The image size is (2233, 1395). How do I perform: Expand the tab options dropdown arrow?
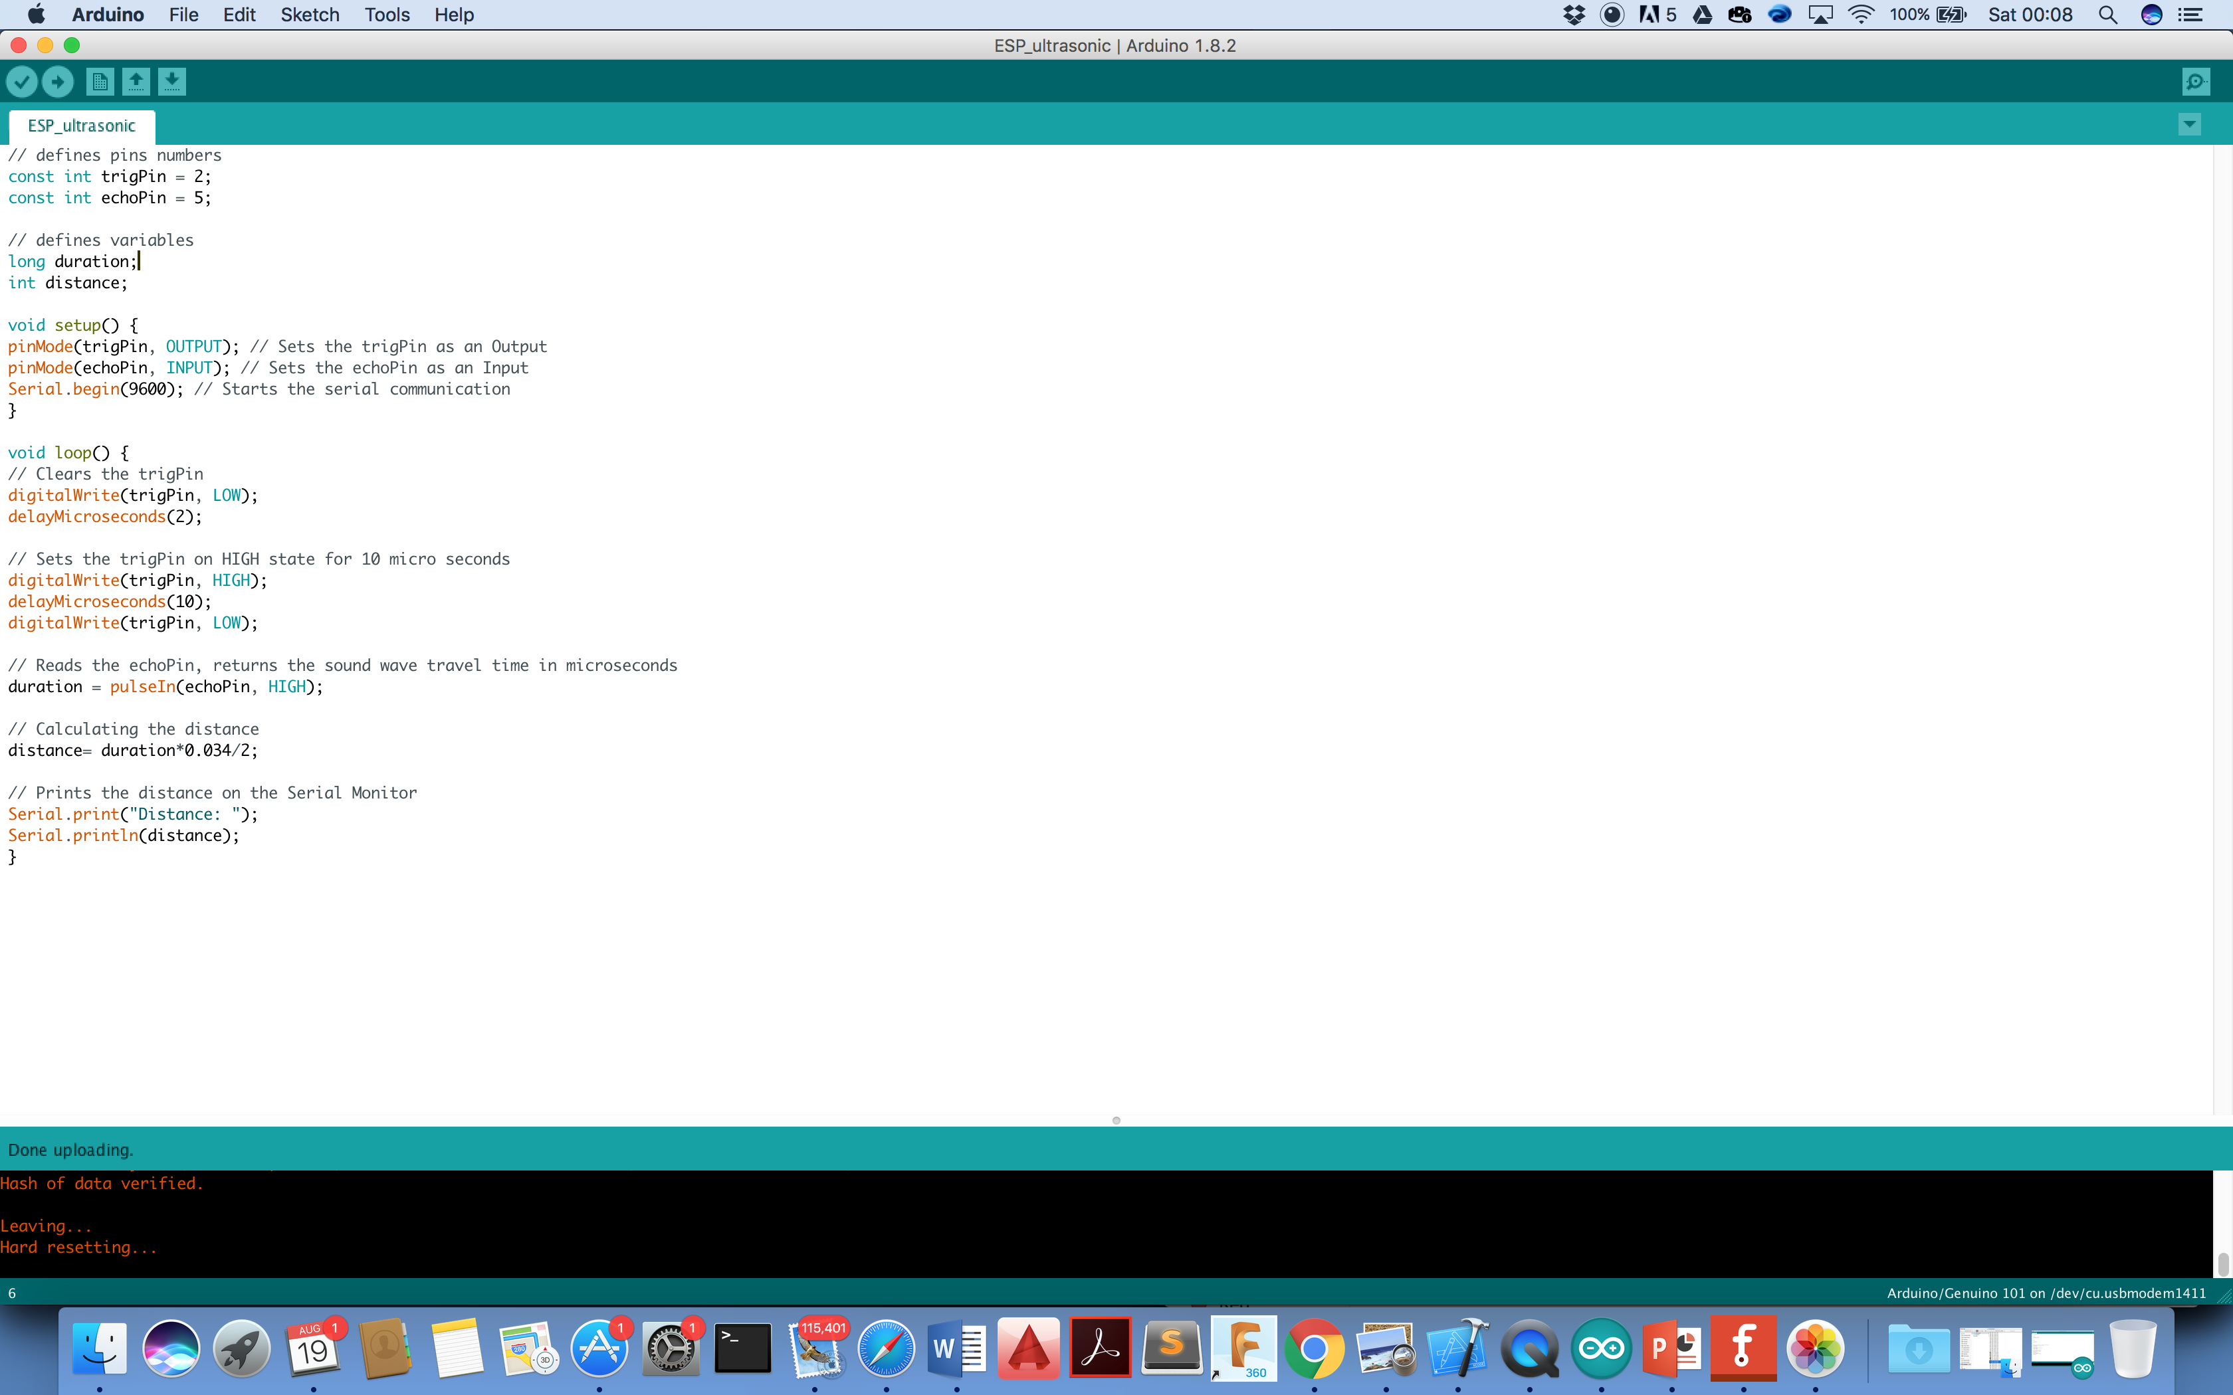point(2190,125)
